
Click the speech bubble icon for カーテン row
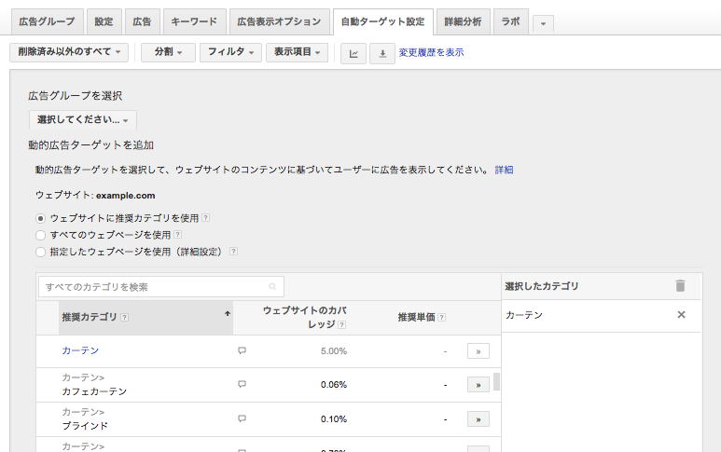(242, 350)
